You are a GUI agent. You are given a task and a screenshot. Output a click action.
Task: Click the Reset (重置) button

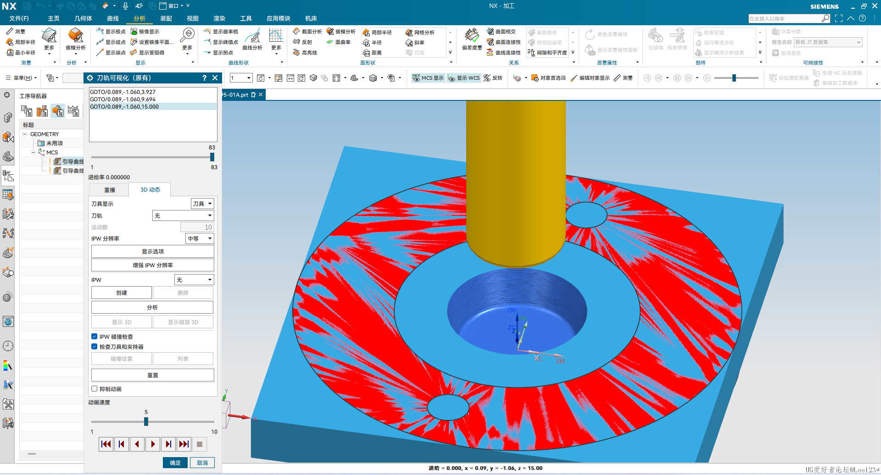coord(153,375)
